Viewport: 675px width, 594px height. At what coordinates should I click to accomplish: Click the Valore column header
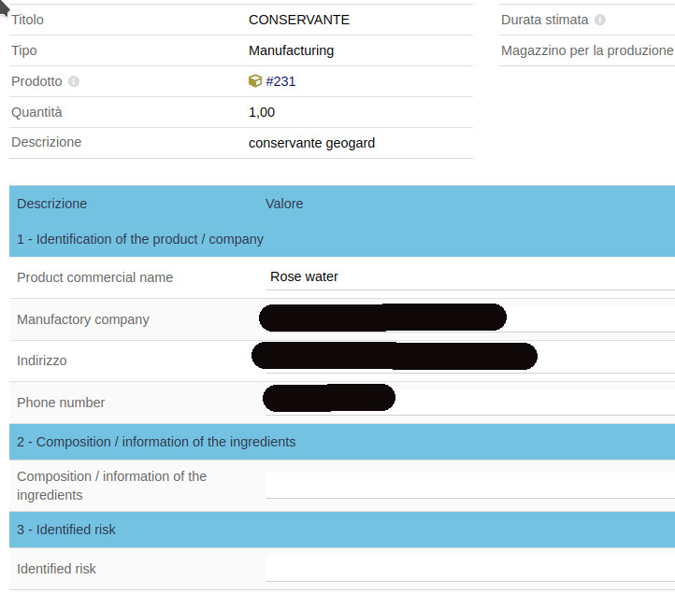tap(284, 204)
